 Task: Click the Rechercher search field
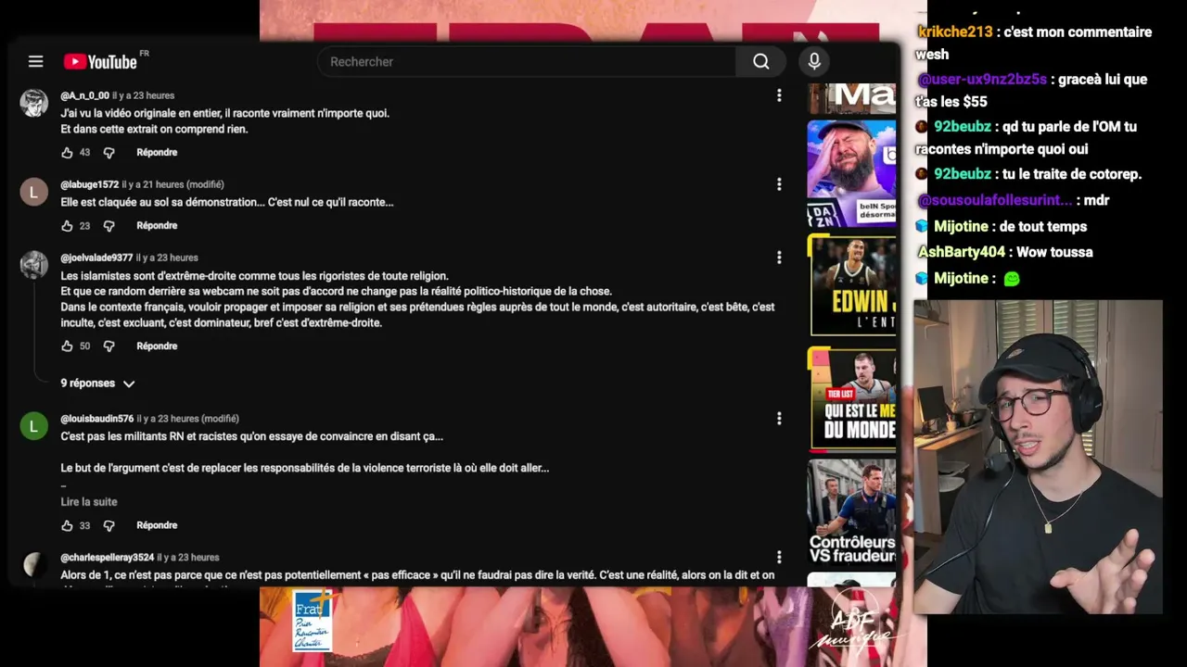(527, 61)
